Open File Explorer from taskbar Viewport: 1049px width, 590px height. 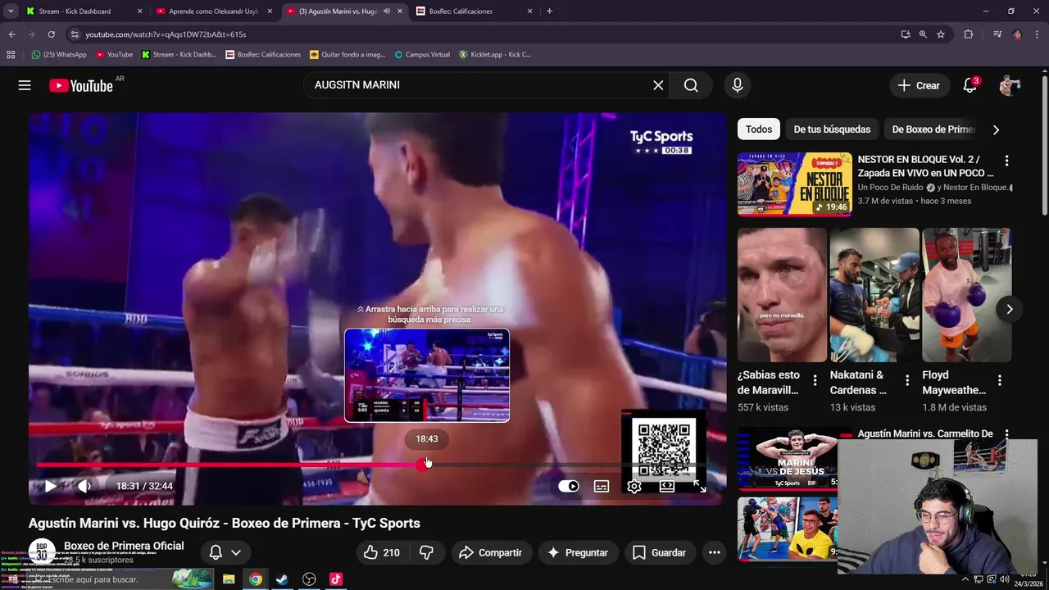tap(229, 579)
